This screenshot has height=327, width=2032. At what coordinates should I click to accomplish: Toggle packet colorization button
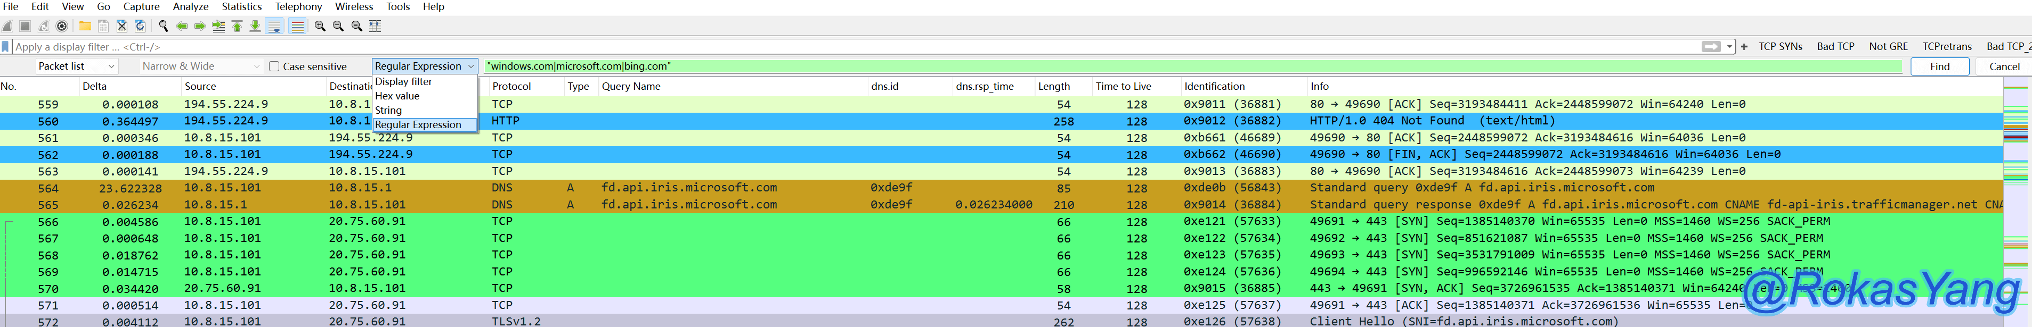point(297,26)
